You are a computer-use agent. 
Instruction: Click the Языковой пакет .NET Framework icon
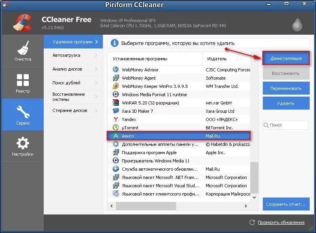pos(116,177)
